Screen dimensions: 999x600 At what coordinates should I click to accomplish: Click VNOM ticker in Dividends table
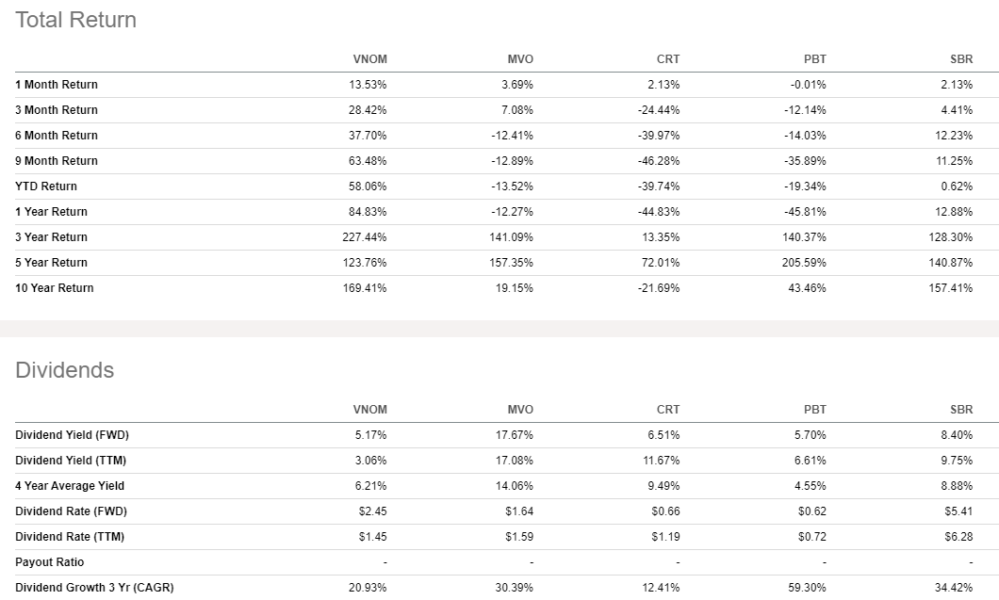pos(369,410)
